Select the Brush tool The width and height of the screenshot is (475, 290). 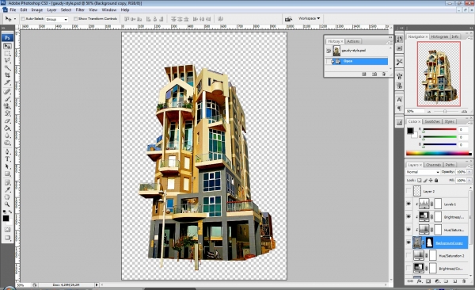click(x=7, y=99)
